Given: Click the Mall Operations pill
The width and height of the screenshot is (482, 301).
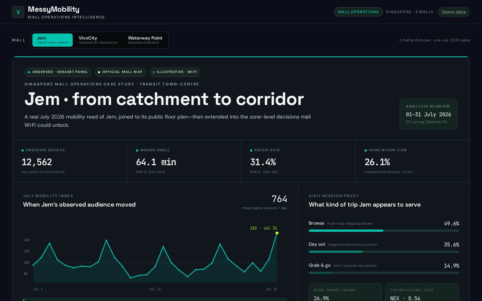Looking at the screenshot, I should [358, 12].
